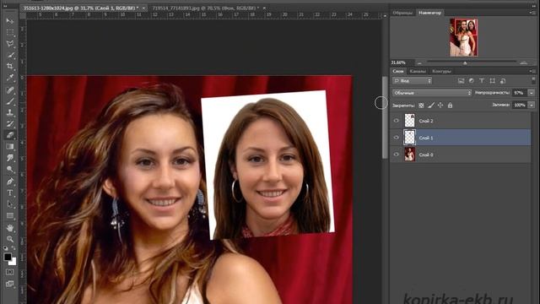The image size is (540, 304).
Task: Select the Quick Selection tool
Action: pyautogui.click(x=10, y=55)
